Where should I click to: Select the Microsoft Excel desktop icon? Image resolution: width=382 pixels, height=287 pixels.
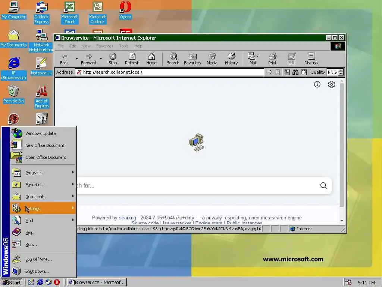point(69,12)
